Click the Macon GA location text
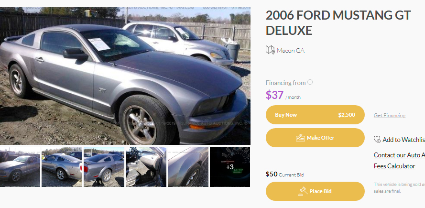Image resolution: width=425 pixels, height=208 pixels. (x=291, y=50)
